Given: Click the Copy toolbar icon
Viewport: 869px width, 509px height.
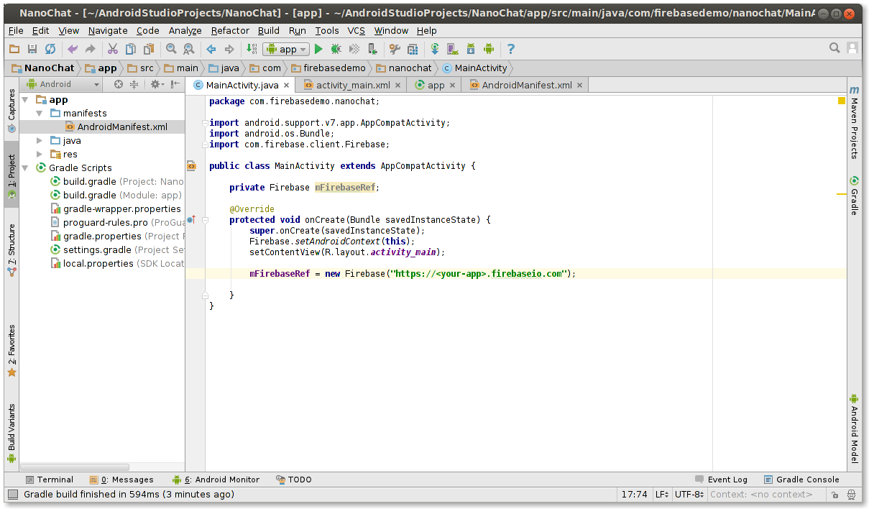Looking at the screenshot, I should tap(131, 49).
